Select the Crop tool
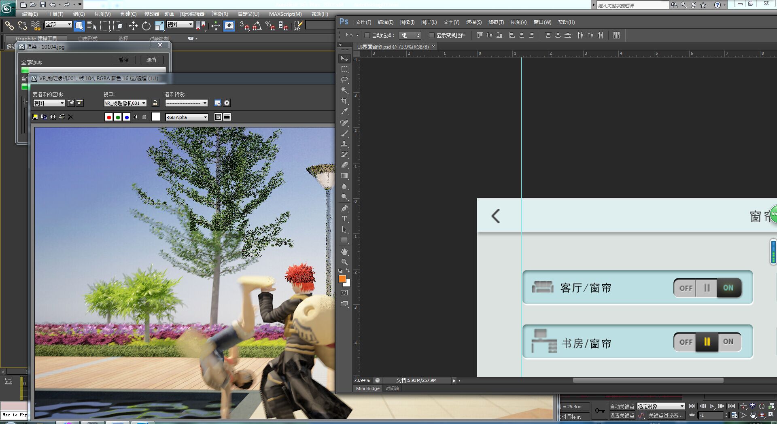The width and height of the screenshot is (777, 424). pos(344,101)
